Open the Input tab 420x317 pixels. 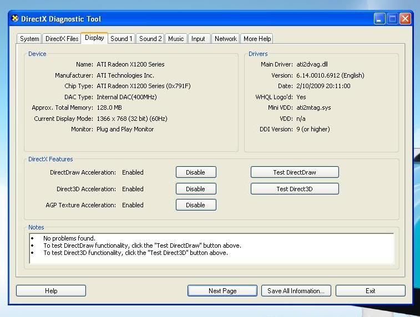pyautogui.click(x=198, y=39)
